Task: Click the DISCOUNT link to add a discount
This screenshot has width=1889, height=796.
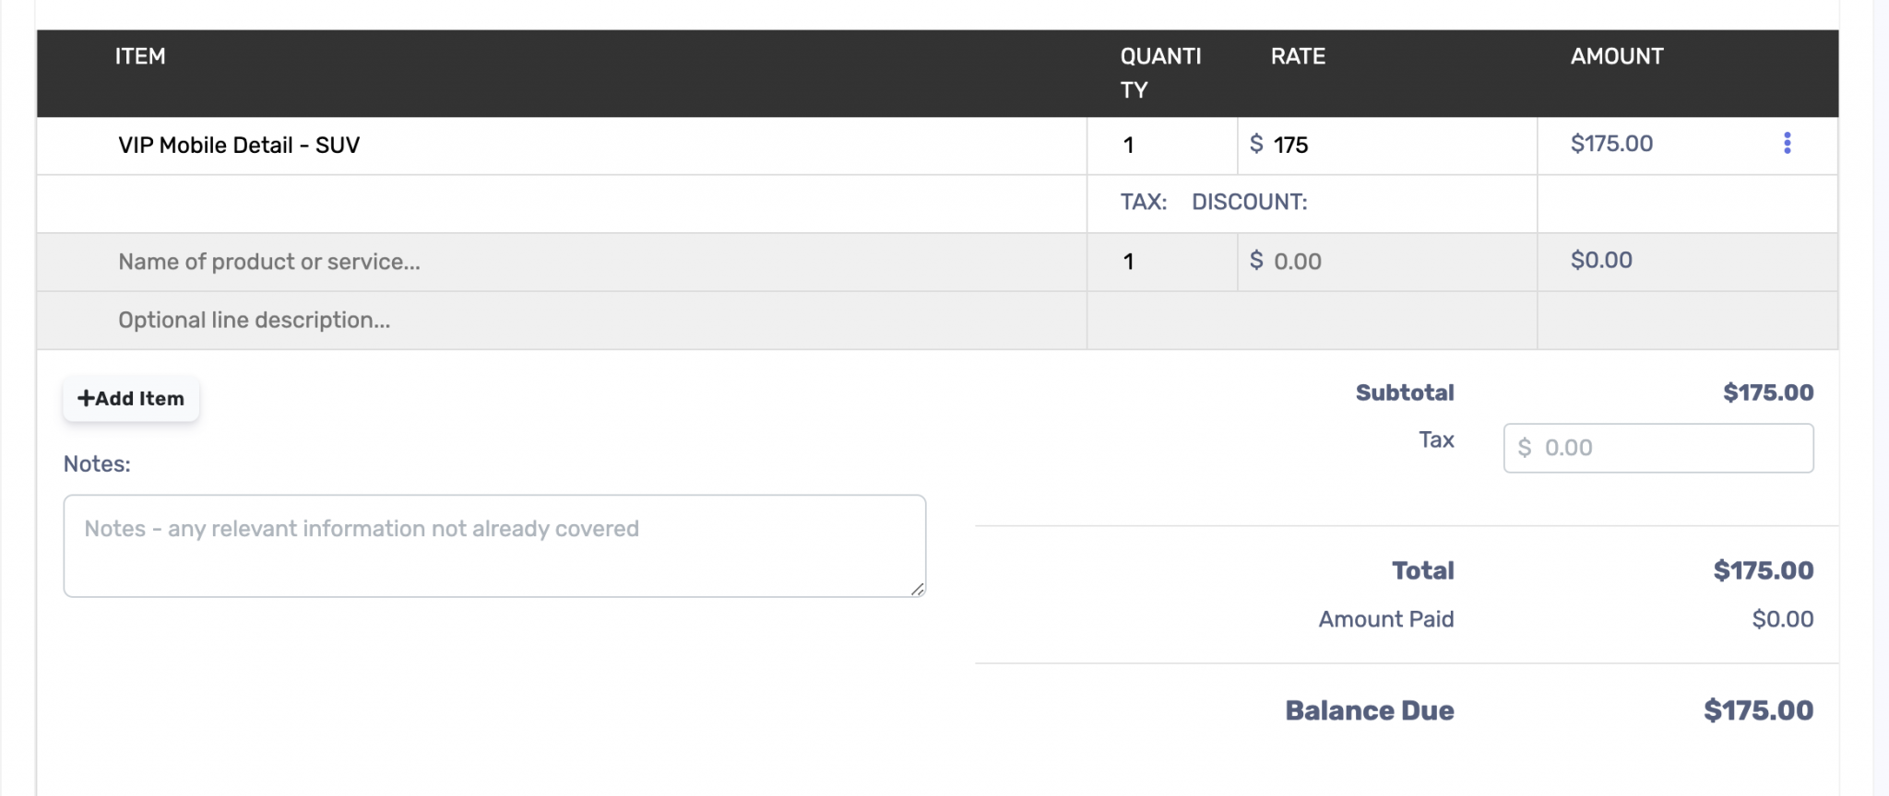Action: [x=1250, y=202]
